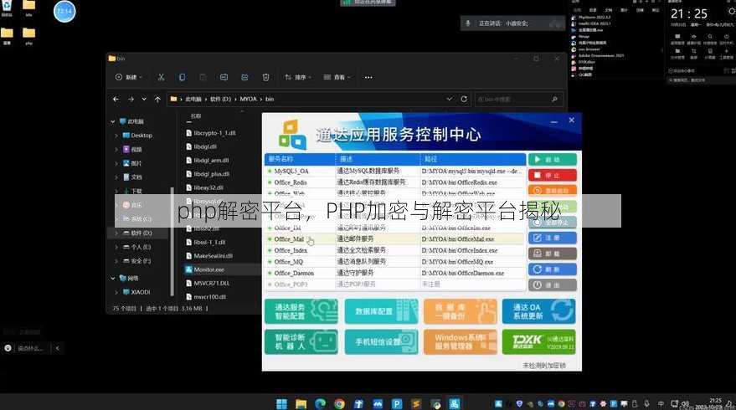Open the 新建 dropdown in File Explorer
This screenshot has height=410, width=736.
tap(129, 78)
